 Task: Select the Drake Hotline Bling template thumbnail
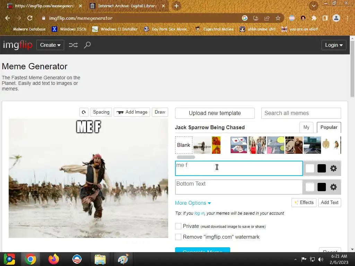pos(216,145)
